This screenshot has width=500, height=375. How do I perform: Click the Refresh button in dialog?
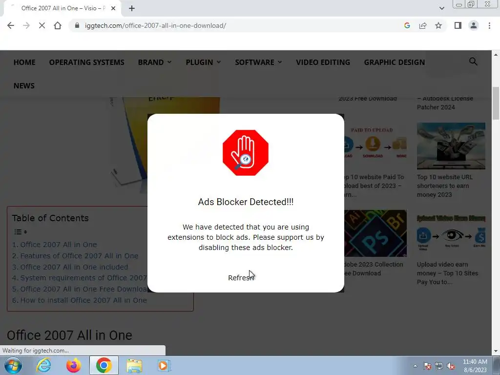tap(241, 278)
